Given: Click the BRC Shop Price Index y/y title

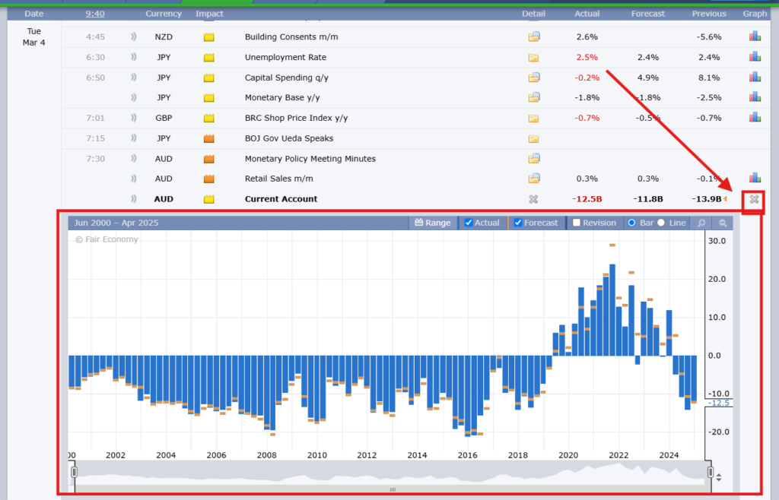Looking at the screenshot, I should [296, 118].
